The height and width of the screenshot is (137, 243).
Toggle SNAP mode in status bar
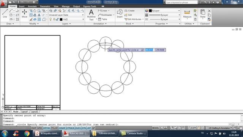click(x=34, y=128)
